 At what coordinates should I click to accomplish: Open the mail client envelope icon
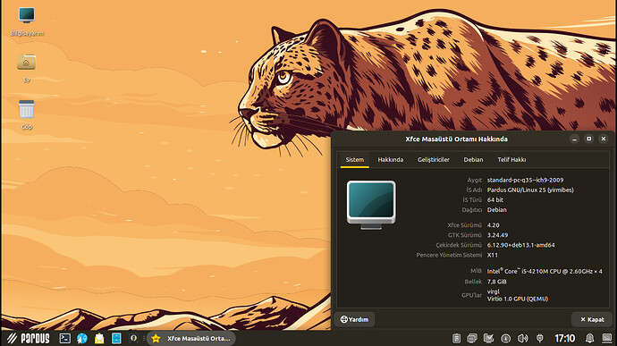tap(99, 338)
